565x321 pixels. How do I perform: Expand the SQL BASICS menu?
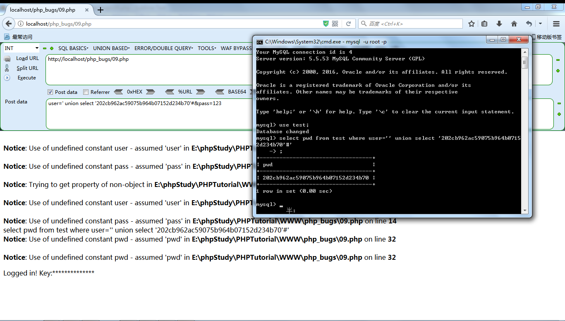tap(73, 48)
